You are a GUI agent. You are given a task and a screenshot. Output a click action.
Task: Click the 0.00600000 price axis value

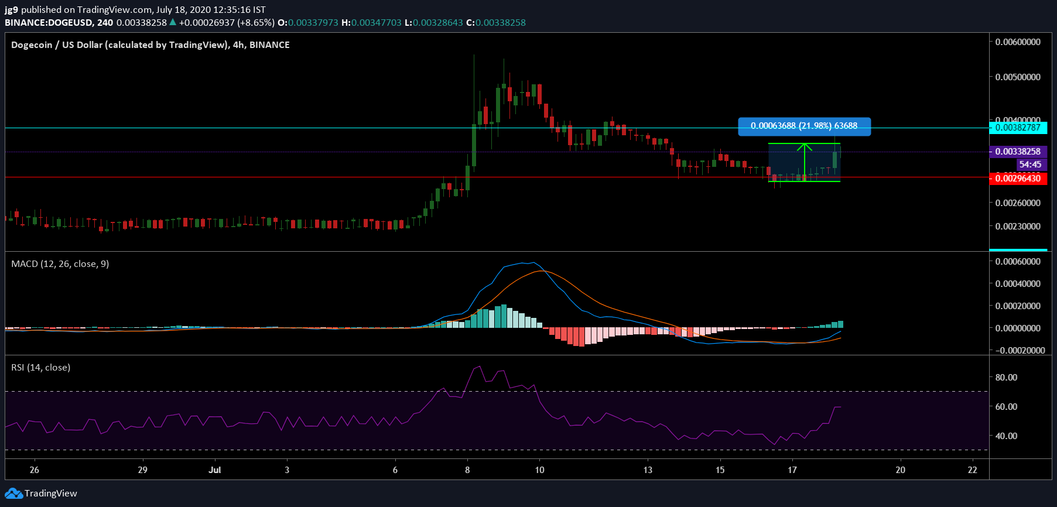coord(1018,42)
